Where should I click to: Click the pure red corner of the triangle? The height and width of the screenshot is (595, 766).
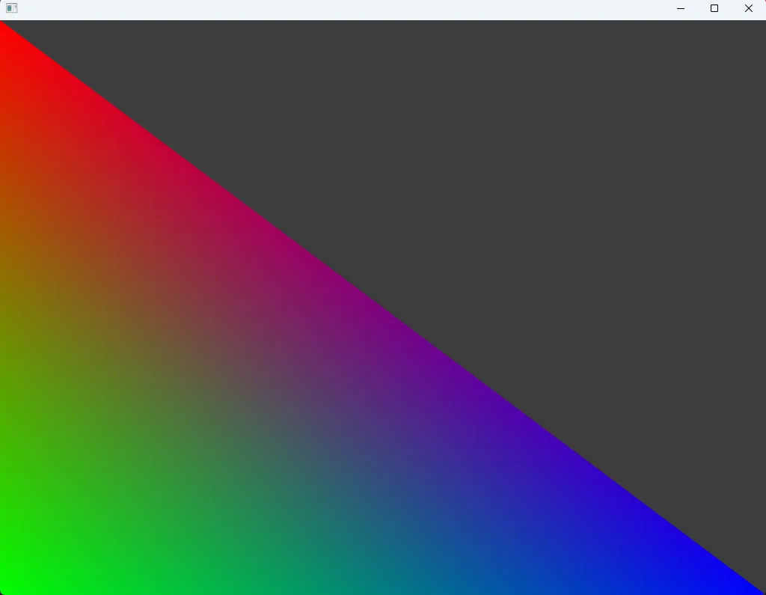(x=4, y=30)
